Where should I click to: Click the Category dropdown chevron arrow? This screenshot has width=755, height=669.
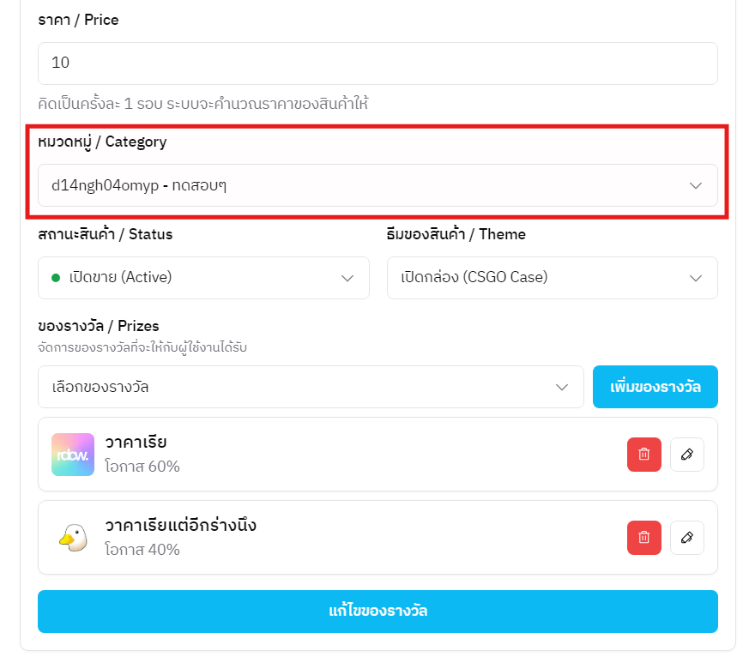[x=696, y=185]
